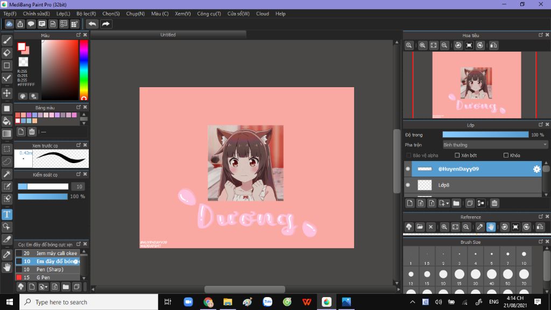Pick color with Reference eyedropper icon
Screen dimensions: 551x310
click(479, 227)
